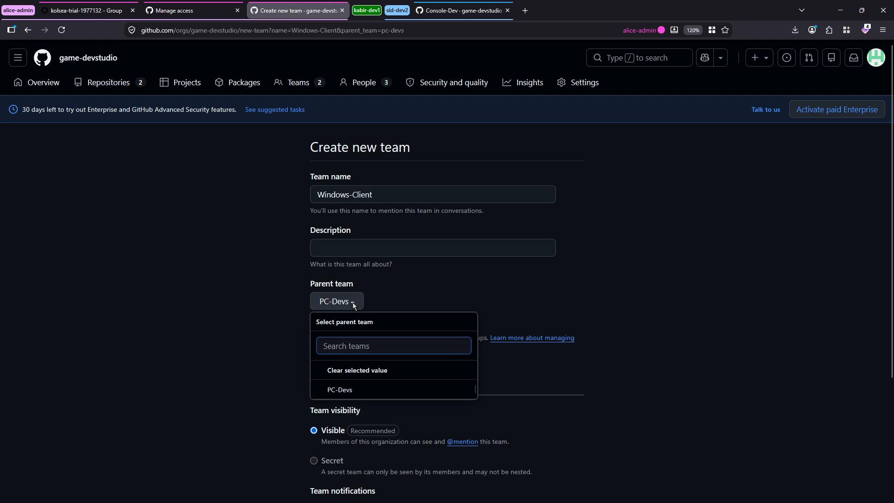Select PC-Devs in parent team list

click(393, 390)
